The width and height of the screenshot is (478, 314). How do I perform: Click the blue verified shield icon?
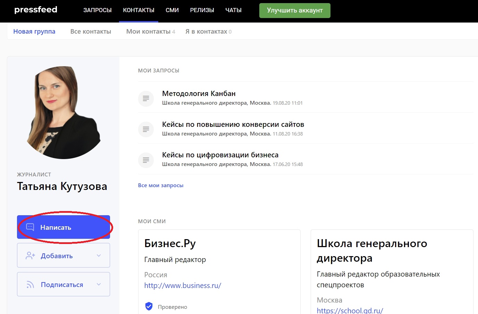click(149, 306)
